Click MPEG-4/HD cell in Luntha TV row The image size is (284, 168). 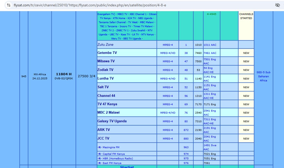[168, 79]
